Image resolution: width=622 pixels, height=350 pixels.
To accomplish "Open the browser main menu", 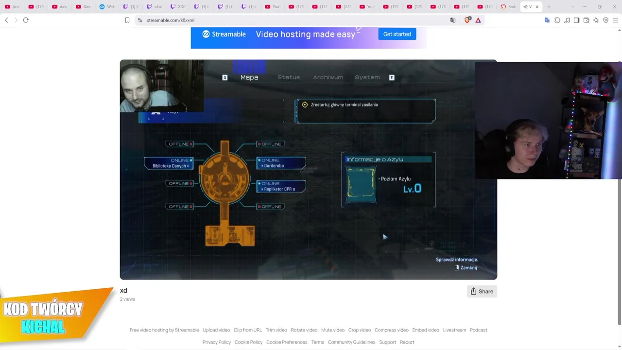I will pyautogui.click(x=616, y=20).
